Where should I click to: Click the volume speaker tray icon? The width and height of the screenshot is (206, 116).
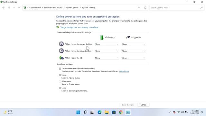tap(183, 112)
